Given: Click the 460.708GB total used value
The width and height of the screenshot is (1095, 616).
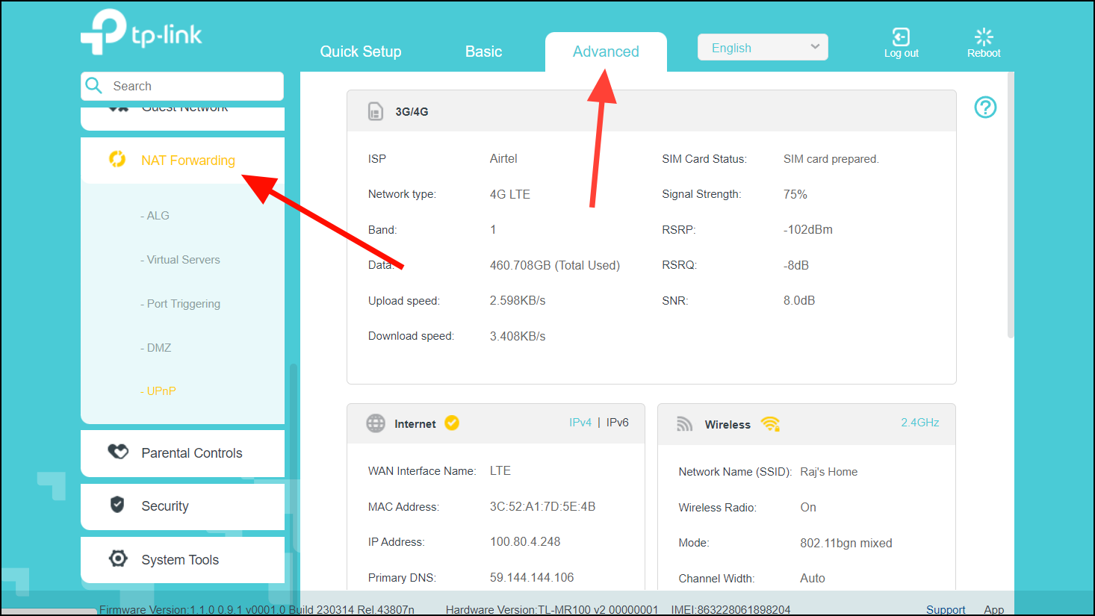Looking at the screenshot, I should (555, 265).
